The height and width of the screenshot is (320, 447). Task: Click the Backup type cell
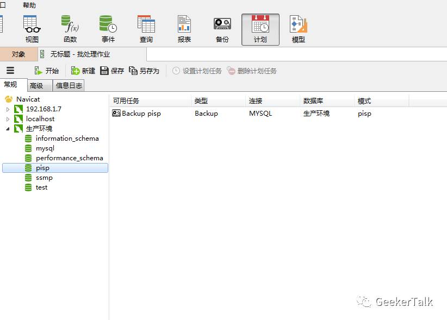[206, 114]
